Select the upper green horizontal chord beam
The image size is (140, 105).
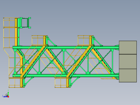(x=66, y=48)
